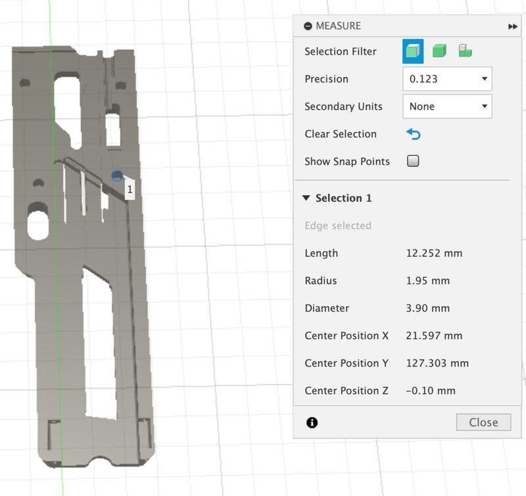This screenshot has height=496, width=526.
Task: Click the Center Position X value 21.597 mm
Action: point(434,336)
